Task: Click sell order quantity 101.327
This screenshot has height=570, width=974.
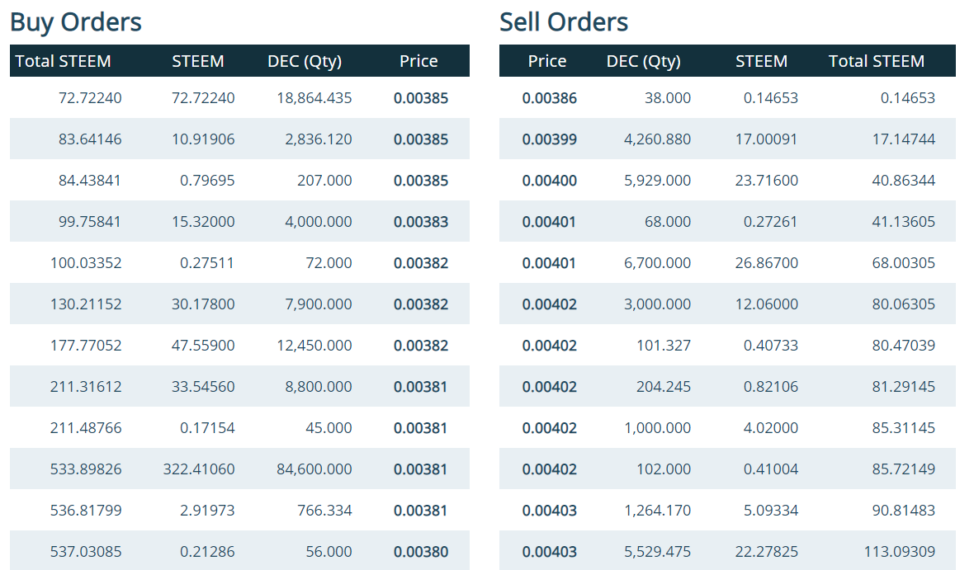Action: click(x=664, y=346)
